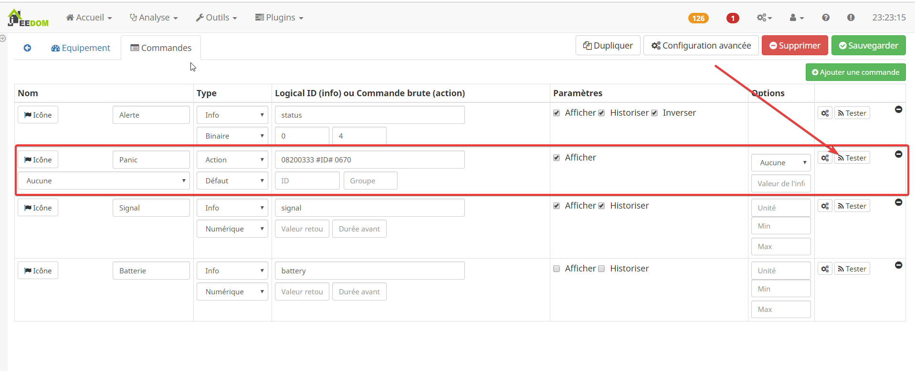This screenshot has height=371, width=915.
Task: Enable Historiser for the Batterie command
Action: (x=601, y=269)
